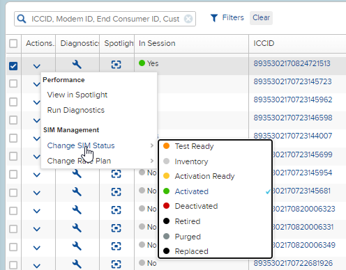Run diagnostics wrench for ICCID ending 721513
The image size is (346, 270).
[x=77, y=64]
